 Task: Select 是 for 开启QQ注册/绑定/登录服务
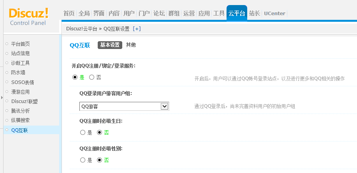75,77
